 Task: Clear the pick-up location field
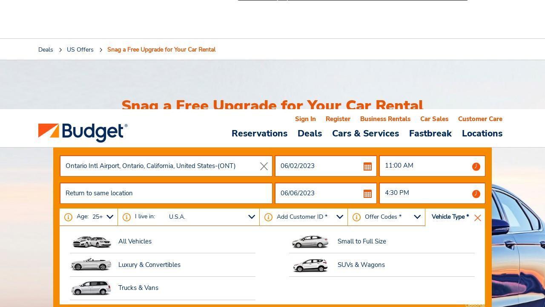point(264,166)
